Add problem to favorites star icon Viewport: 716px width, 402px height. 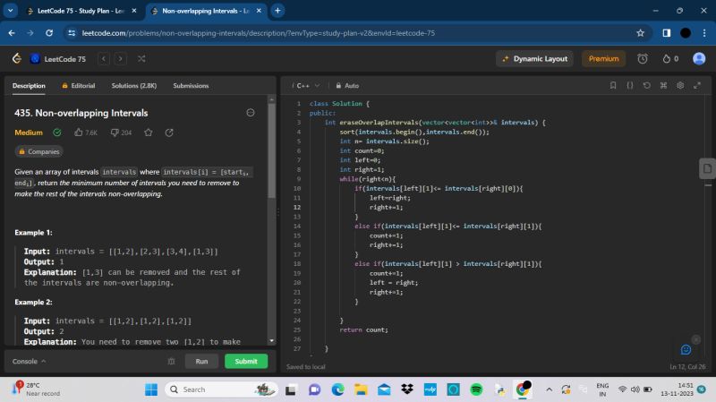(149, 133)
